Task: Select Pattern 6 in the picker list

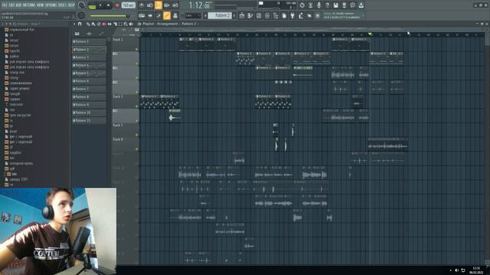Action: 89,81
